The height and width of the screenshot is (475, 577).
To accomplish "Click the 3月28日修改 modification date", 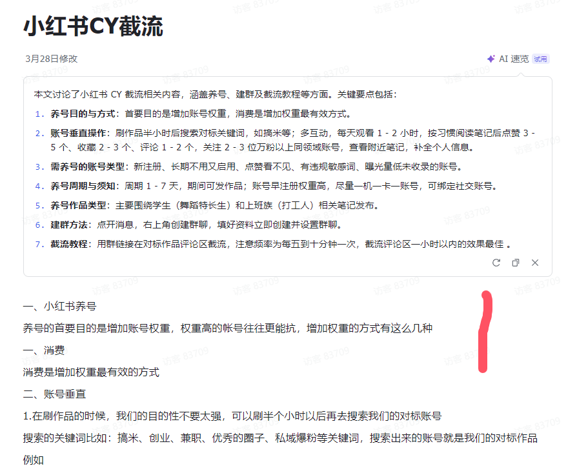I will coord(51,59).
